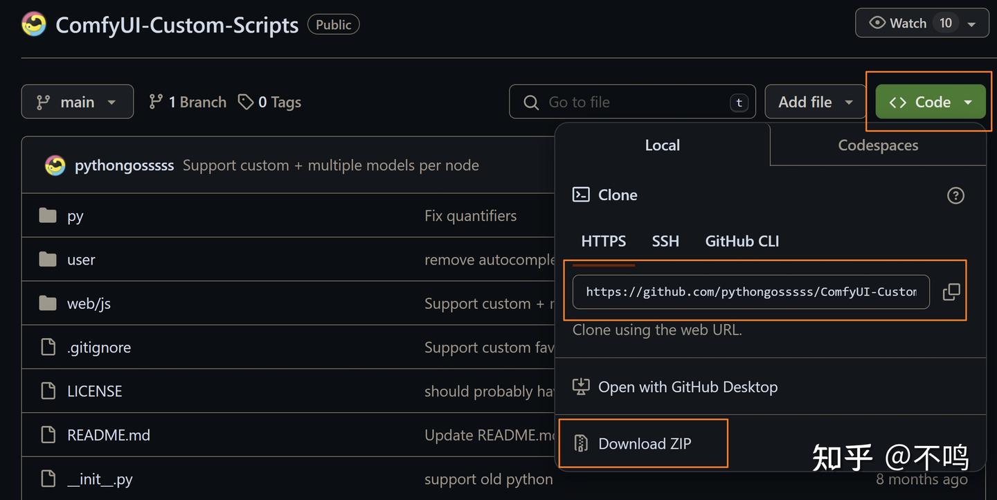Copy the clone URL to clipboard
The image size is (997, 500).
(x=951, y=292)
